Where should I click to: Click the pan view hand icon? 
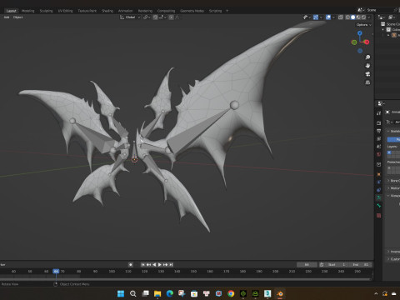point(367,66)
